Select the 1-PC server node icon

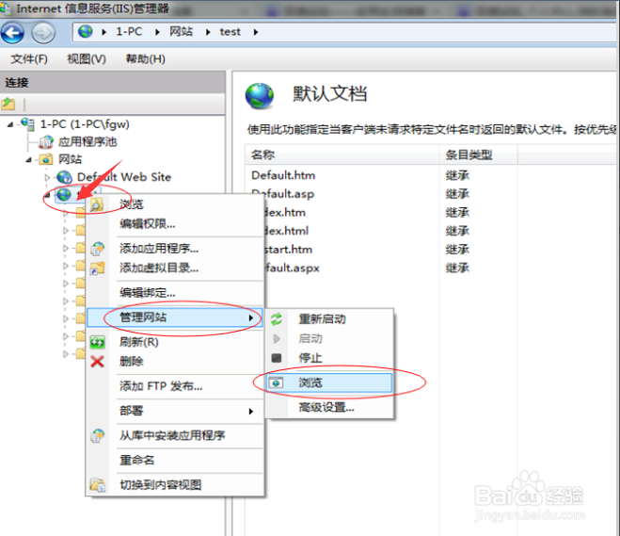(27, 124)
